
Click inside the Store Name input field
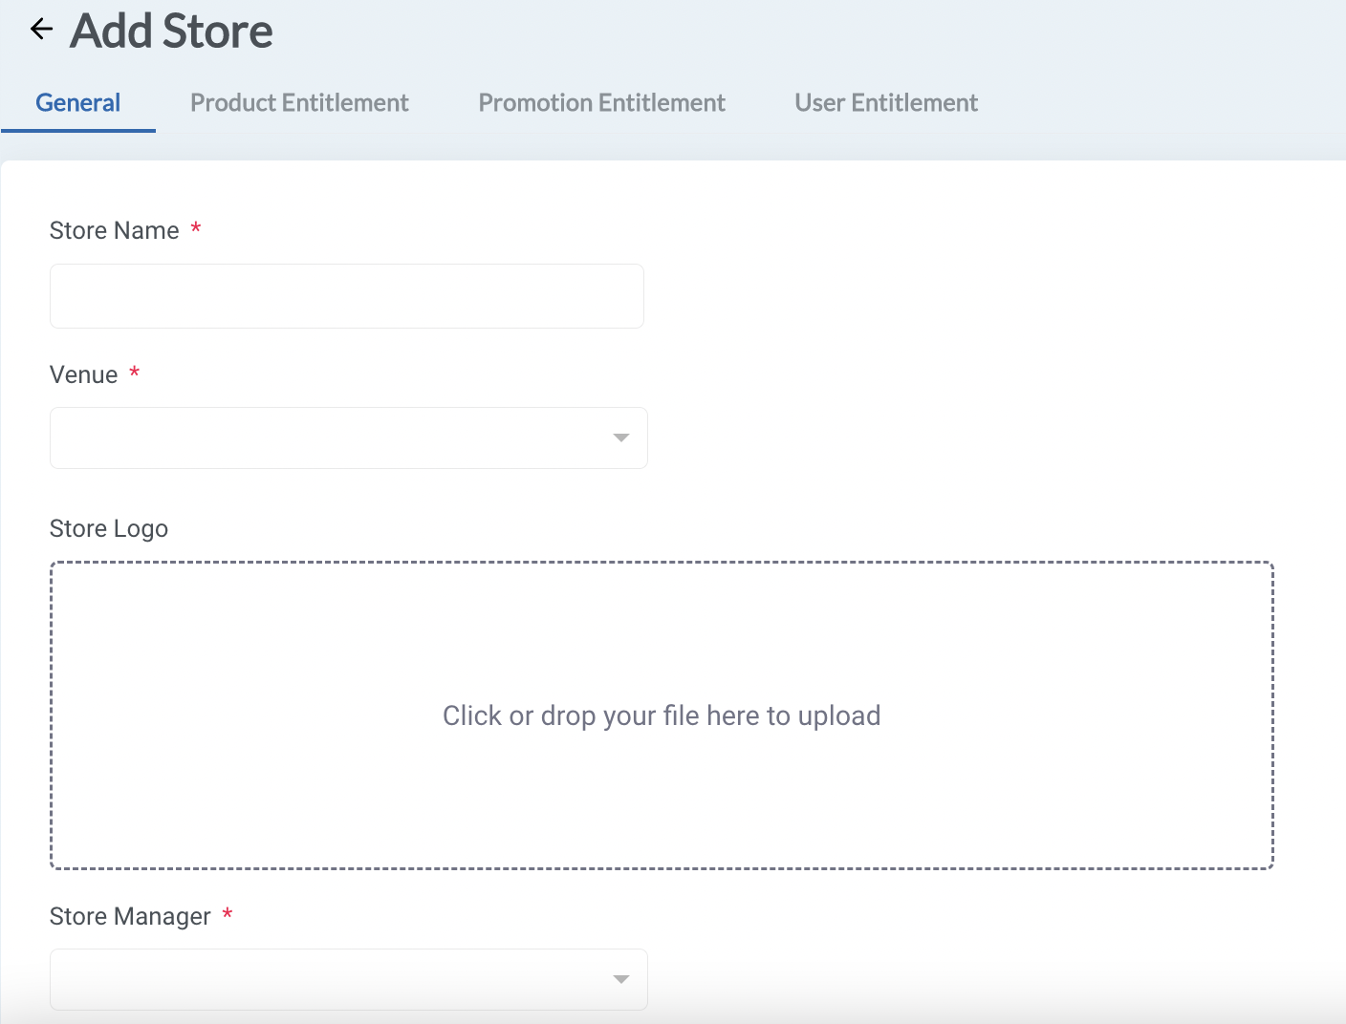pyautogui.click(x=346, y=295)
